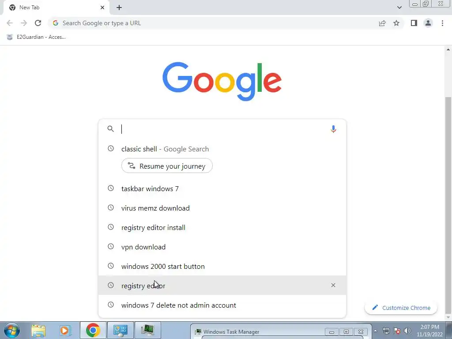Click the address bar URL field
The height and width of the screenshot is (339, 452).
[x=213, y=23]
